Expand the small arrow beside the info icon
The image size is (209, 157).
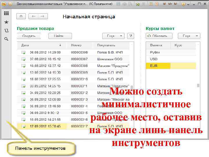point(188,4)
